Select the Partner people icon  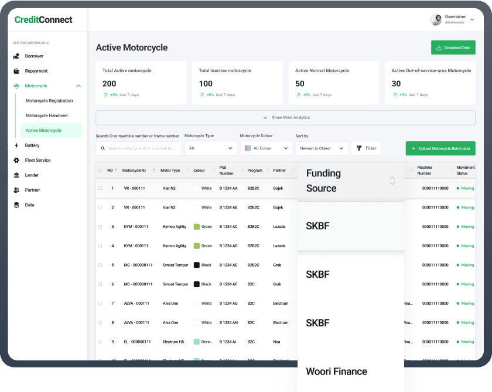(15, 189)
